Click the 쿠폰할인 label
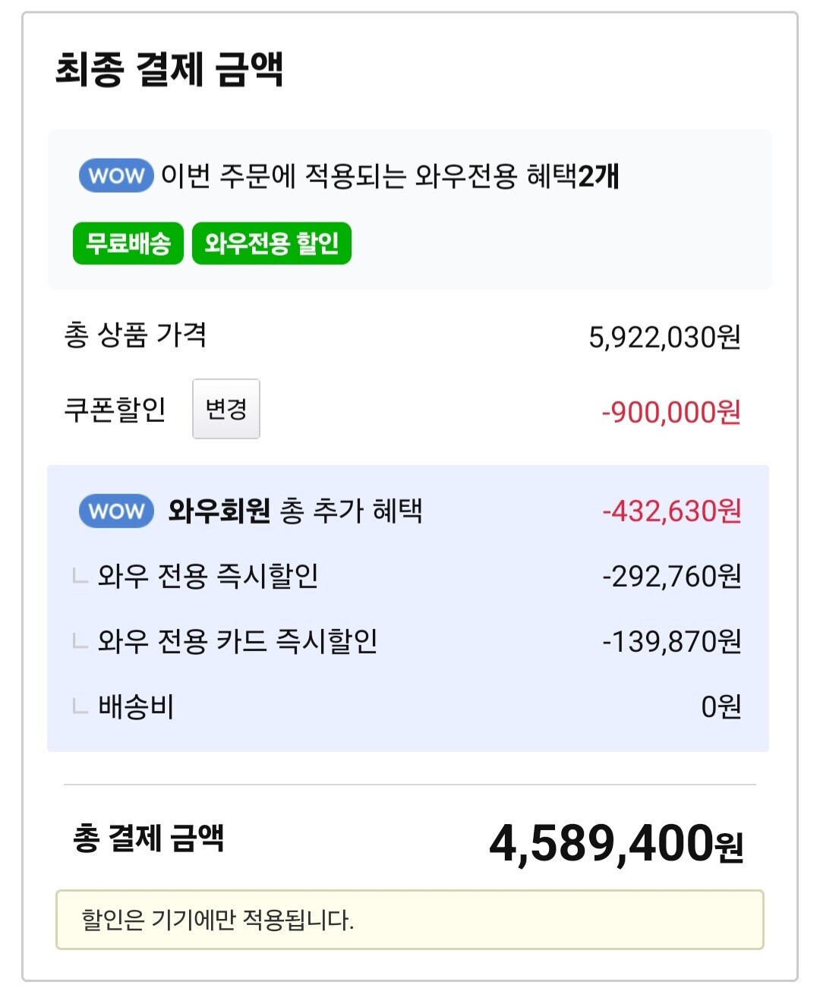 pos(115,410)
